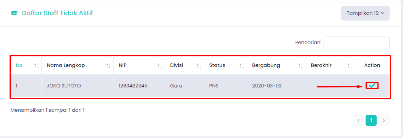
Task: Open the Tampilkan 10 dropdown
Action: (365, 13)
